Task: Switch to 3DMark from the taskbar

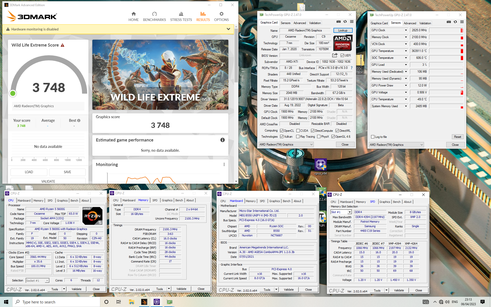Action: pos(144,302)
